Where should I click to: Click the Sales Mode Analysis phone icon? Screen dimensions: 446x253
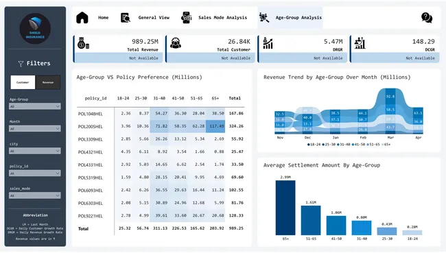(187, 18)
